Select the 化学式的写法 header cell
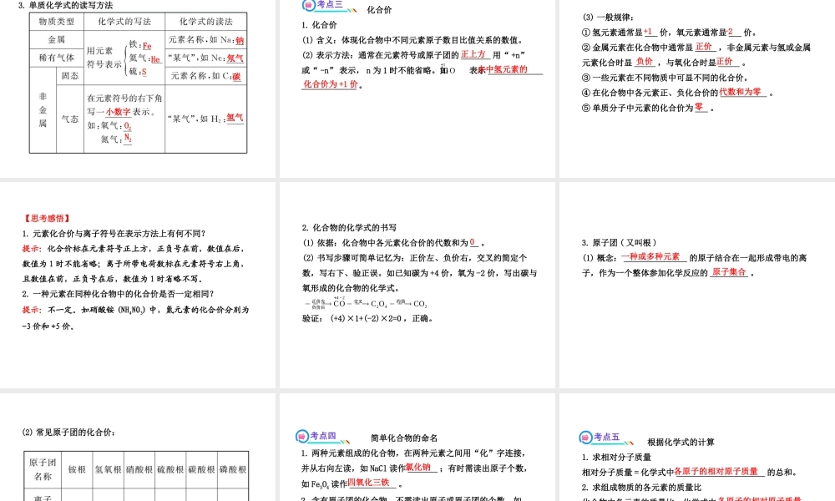 tap(124, 22)
